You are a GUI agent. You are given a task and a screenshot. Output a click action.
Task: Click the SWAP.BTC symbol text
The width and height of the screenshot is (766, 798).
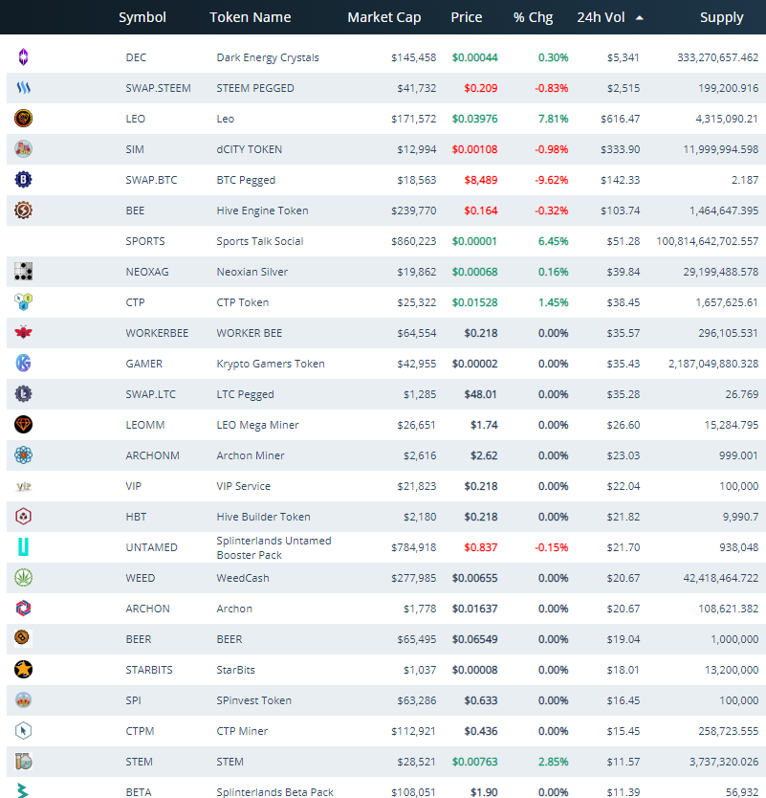click(x=151, y=180)
